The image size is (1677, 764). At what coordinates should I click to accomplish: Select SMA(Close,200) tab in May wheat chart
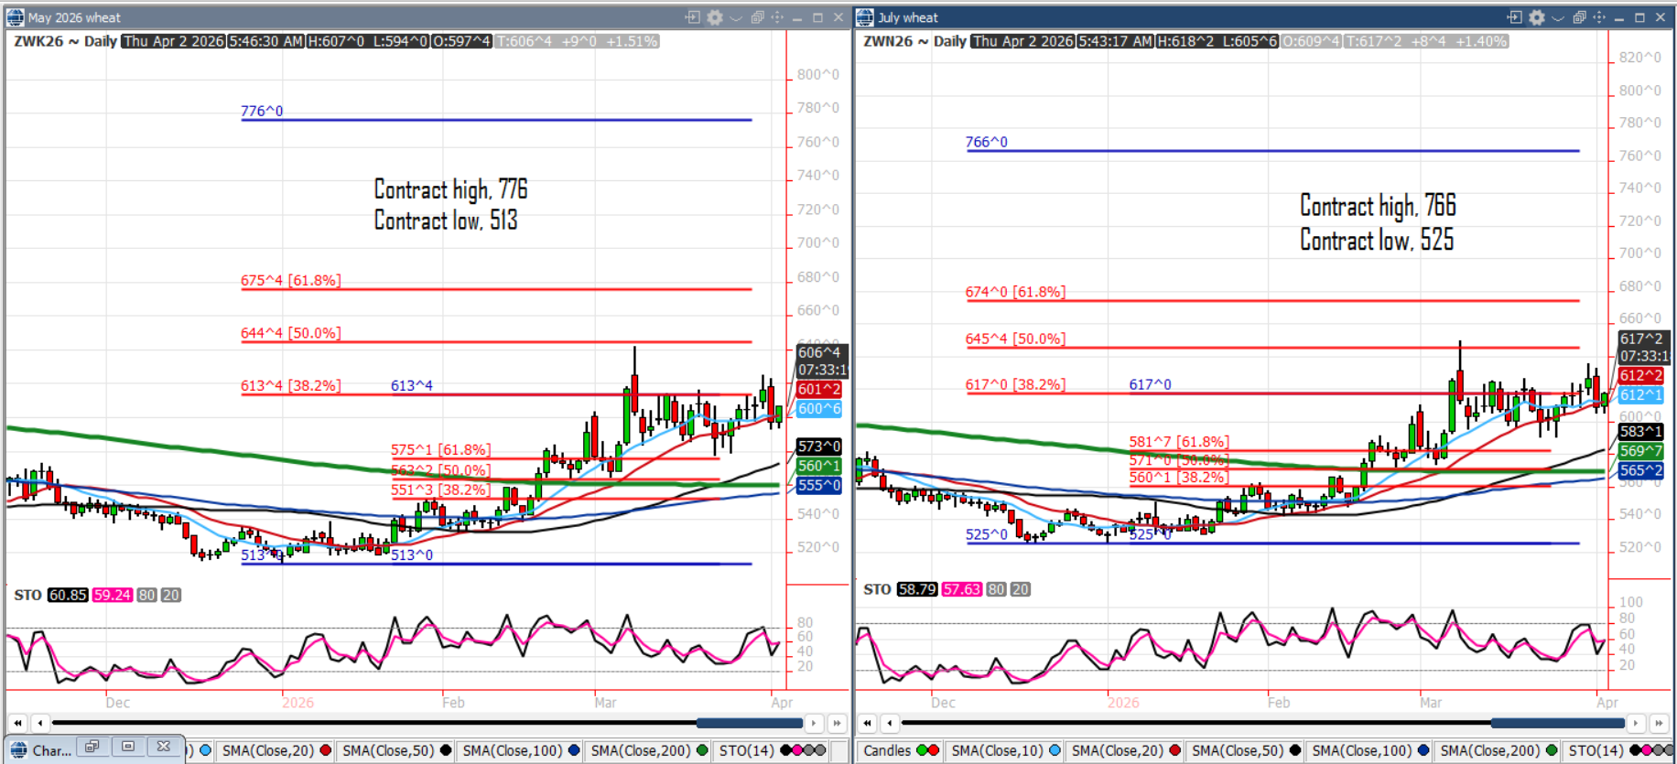point(640,750)
